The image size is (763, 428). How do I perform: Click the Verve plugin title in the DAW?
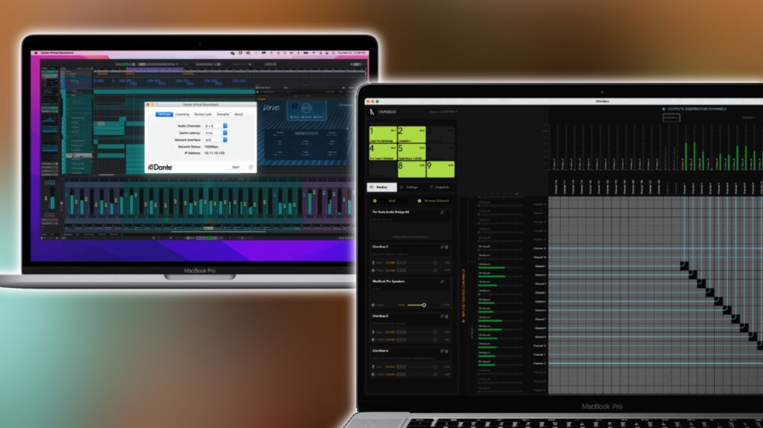(x=272, y=107)
